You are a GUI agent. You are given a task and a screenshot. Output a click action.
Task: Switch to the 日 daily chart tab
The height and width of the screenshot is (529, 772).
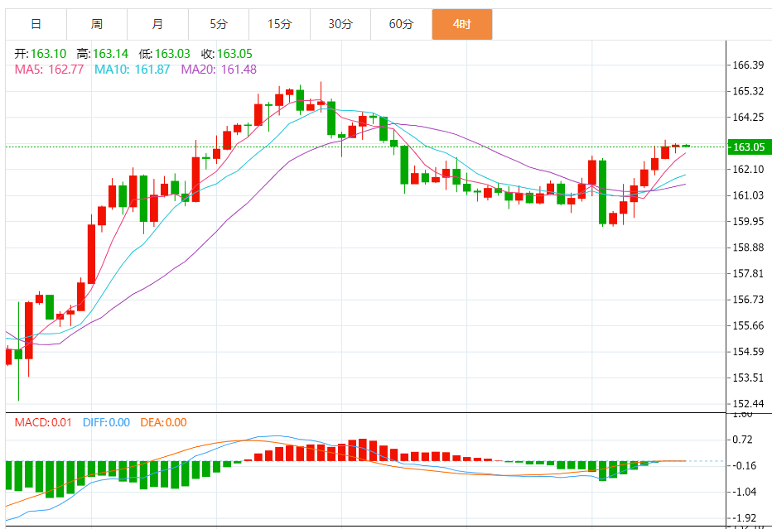(36, 24)
